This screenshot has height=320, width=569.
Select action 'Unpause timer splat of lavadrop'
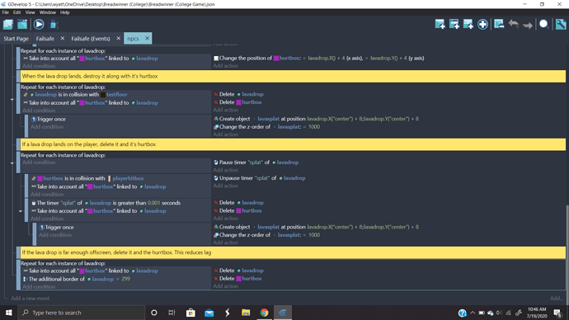pos(259,178)
